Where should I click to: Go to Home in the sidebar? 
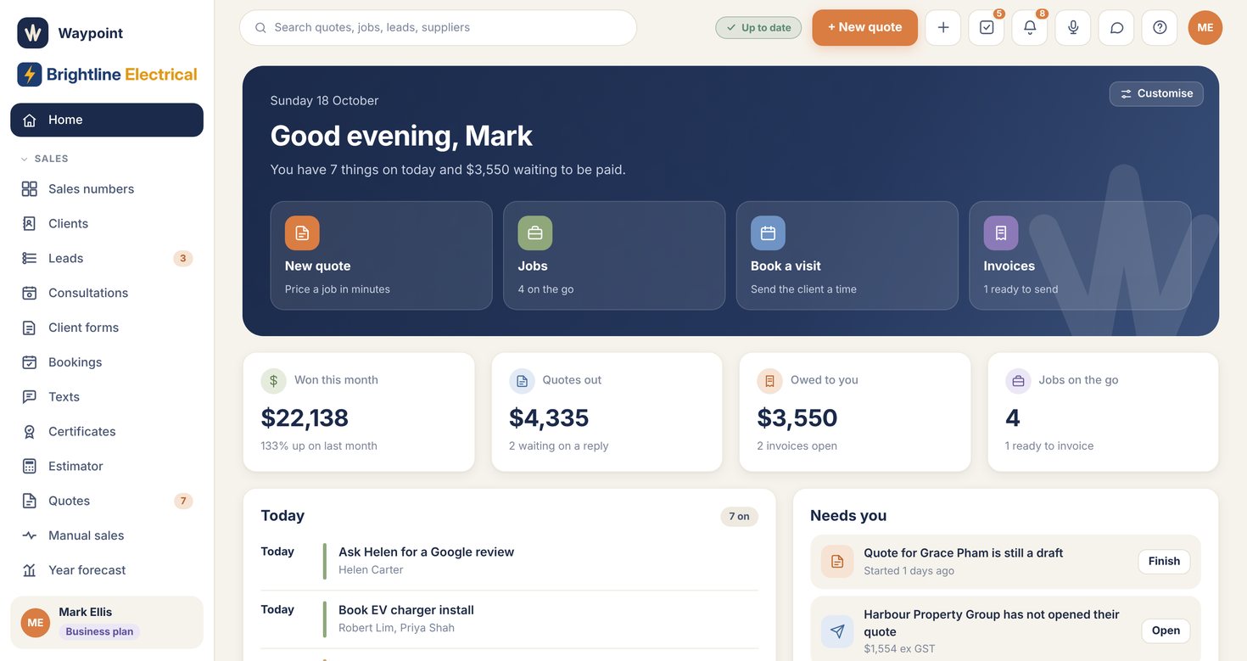click(107, 120)
